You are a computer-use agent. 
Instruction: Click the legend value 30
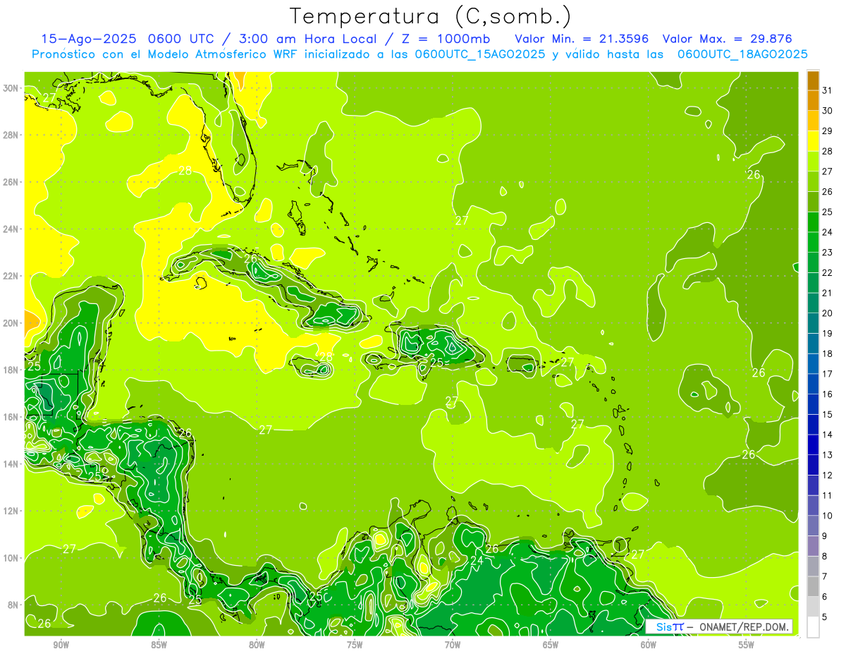coord(828,110)
